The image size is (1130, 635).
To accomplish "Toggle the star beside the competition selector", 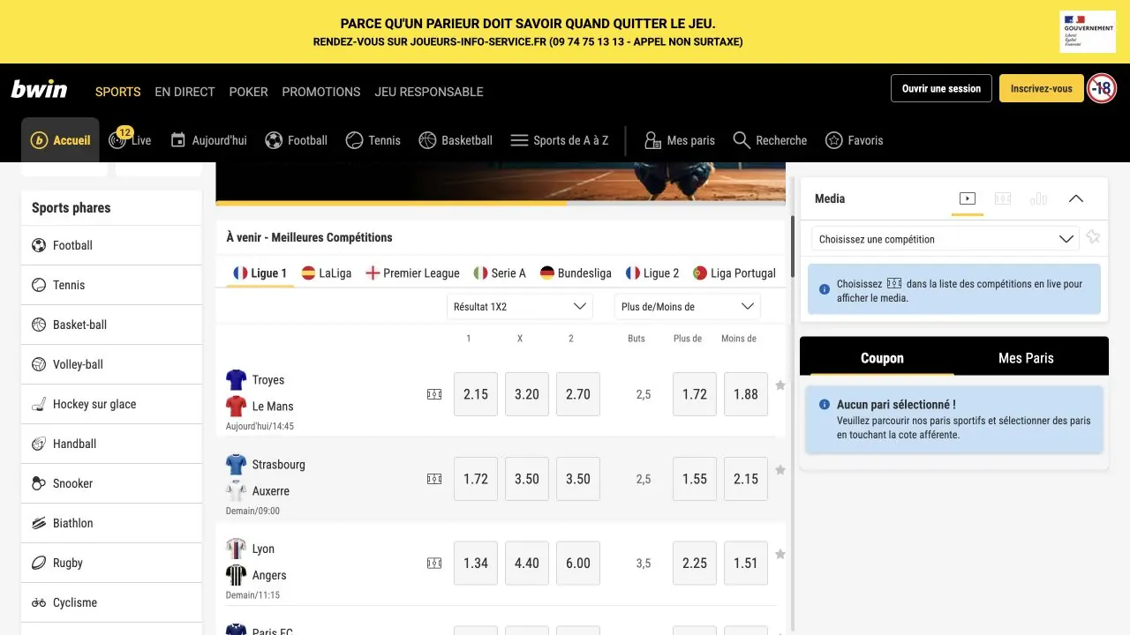I will pos(1093,237).
